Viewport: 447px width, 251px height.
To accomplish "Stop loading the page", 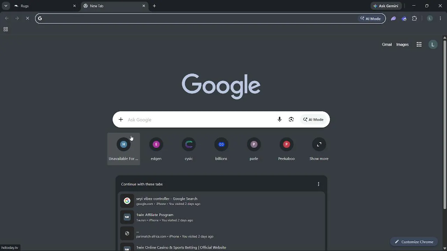I will coord(28,18).
